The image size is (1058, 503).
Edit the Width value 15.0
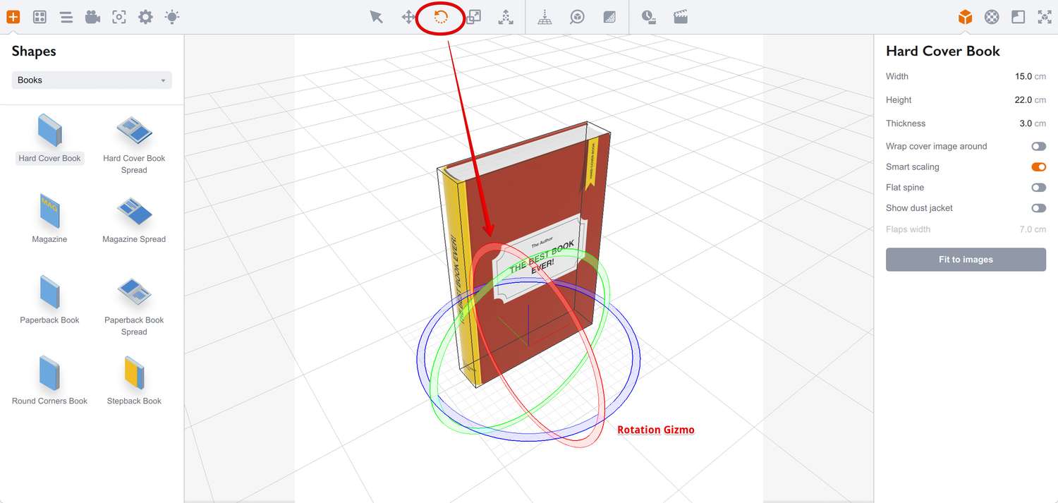1023,76
